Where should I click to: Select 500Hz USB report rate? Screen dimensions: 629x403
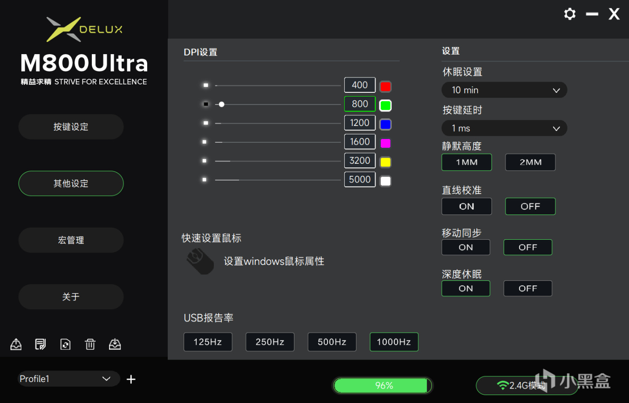point(332,342)
